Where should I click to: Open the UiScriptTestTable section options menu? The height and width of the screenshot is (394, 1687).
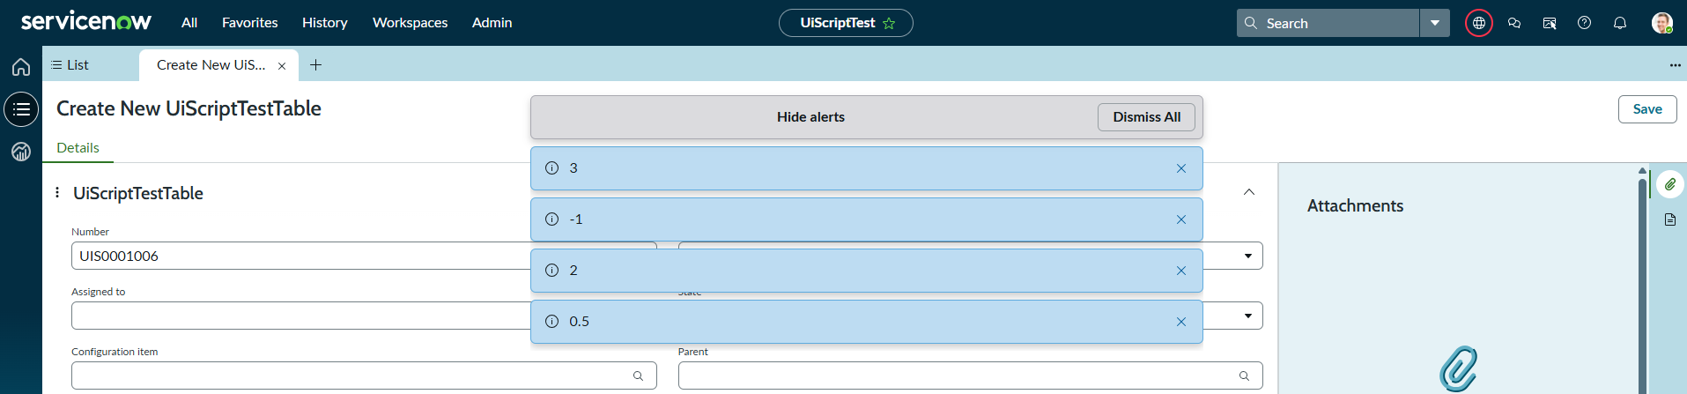[57, 192]
